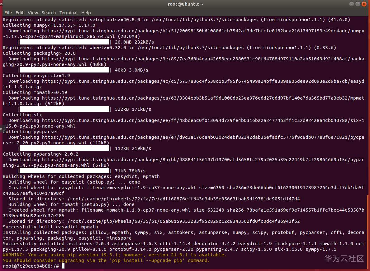Image resolution: width=370 pixels, height=271 pixels.
Task: Click the 'Installing collected packages: pillow' line
Action: point(183,235)
